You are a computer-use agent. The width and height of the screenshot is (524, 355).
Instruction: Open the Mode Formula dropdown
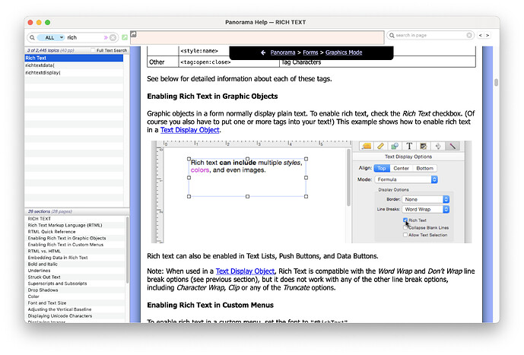(x=406, y=179)
